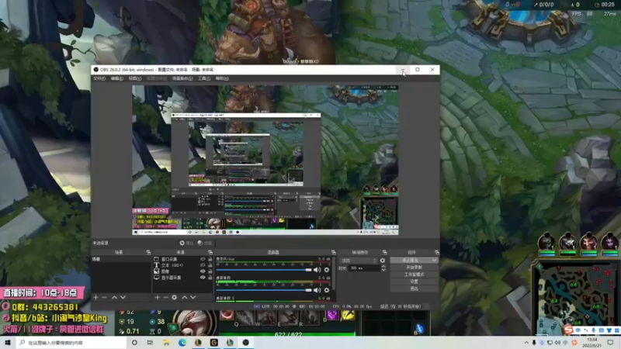Click the Audio Mixer vertical scrollbar
The height and width of the screenshot is (349, 621).
click(335, 273)
